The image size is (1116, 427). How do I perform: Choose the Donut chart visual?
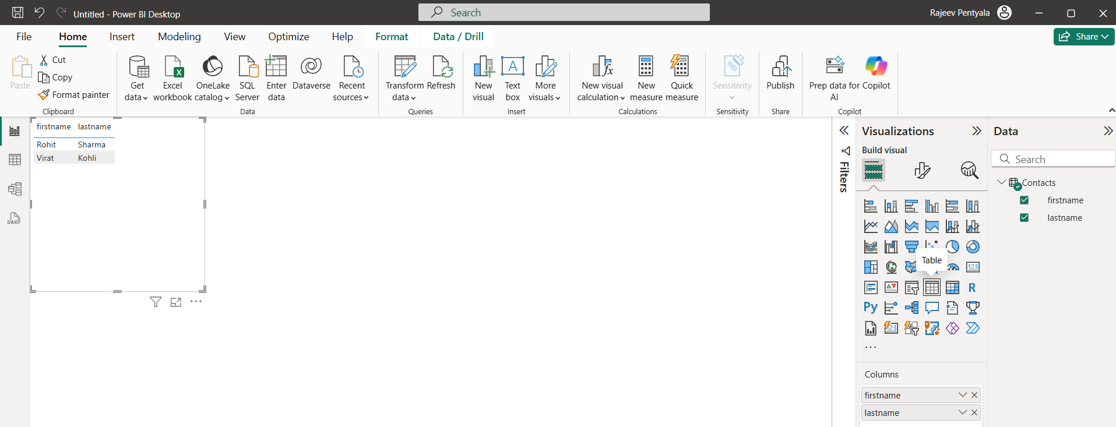973,247
